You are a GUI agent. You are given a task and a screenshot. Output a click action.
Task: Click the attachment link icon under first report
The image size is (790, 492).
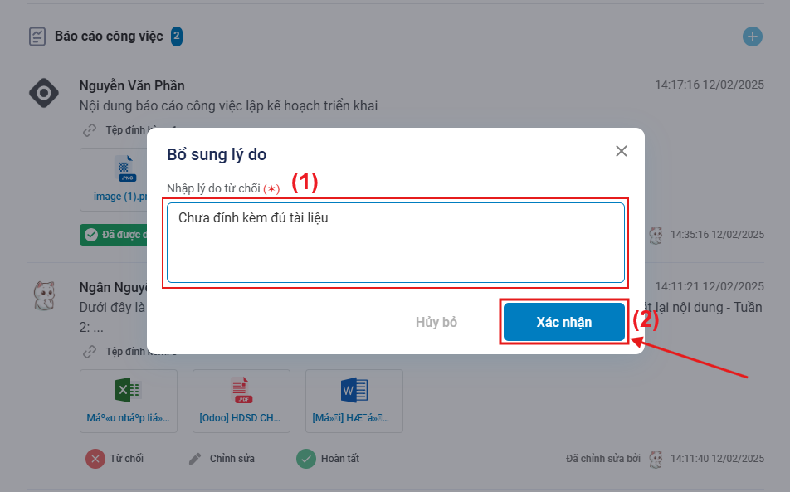coord(90,130)
